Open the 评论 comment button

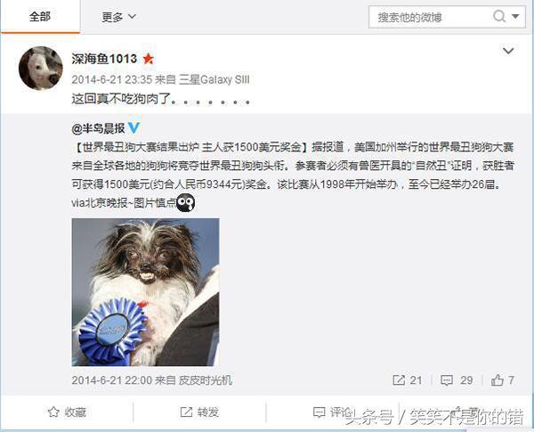coord(332,412)
